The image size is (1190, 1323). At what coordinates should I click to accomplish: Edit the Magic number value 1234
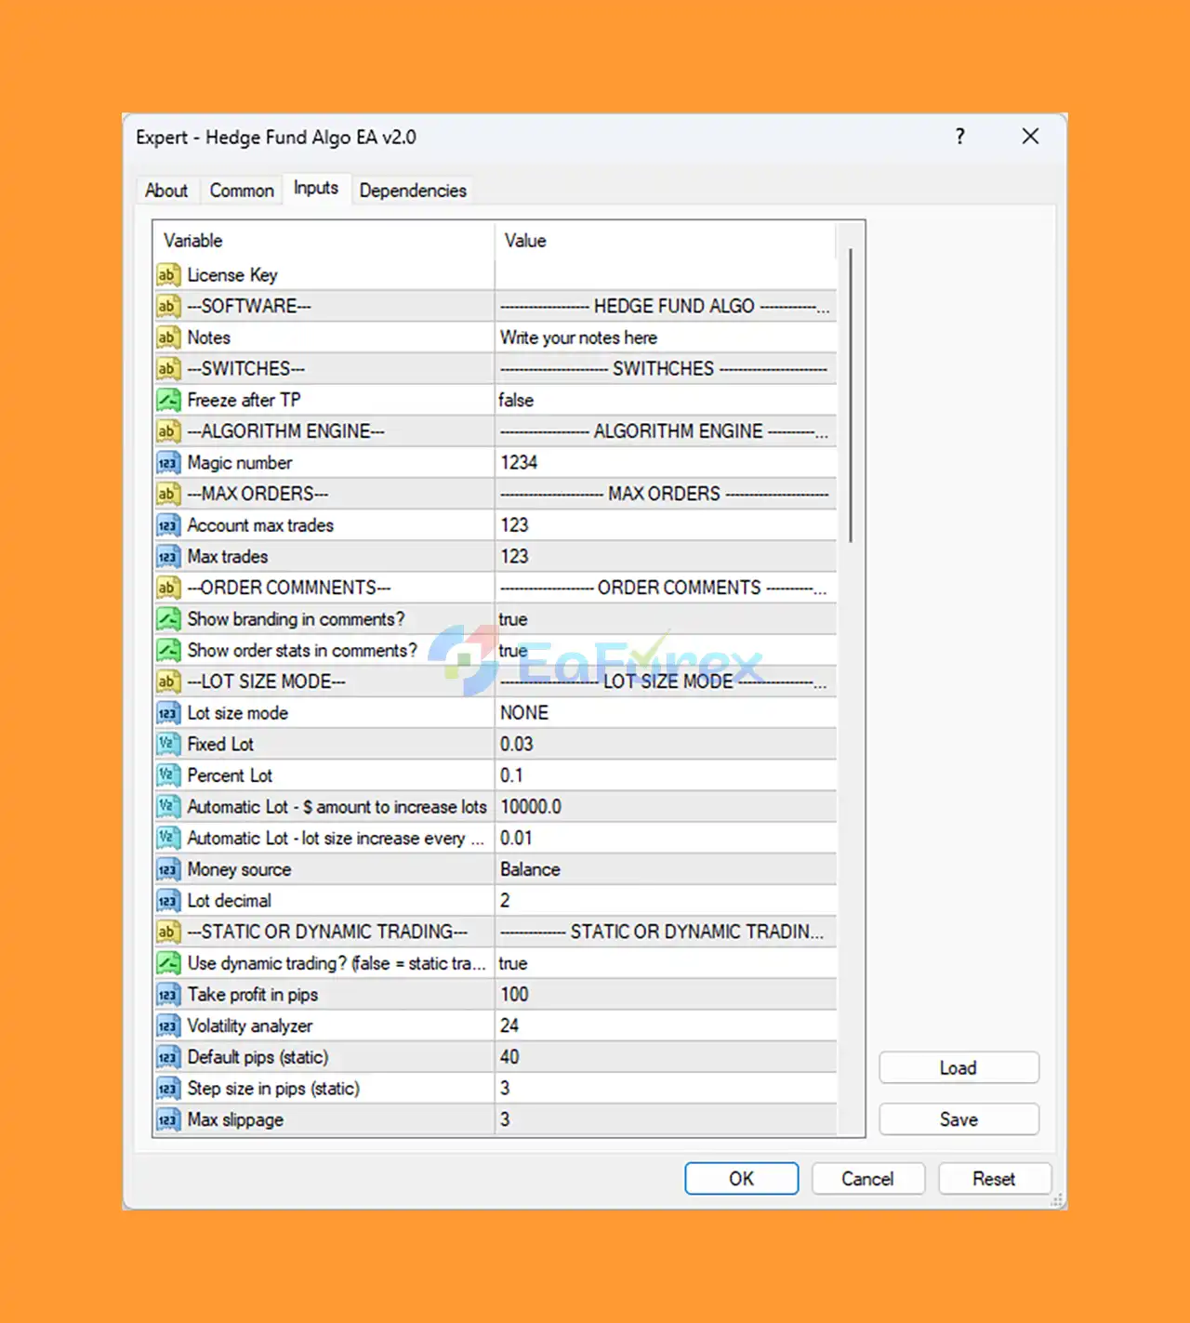[x=666, y=463]
